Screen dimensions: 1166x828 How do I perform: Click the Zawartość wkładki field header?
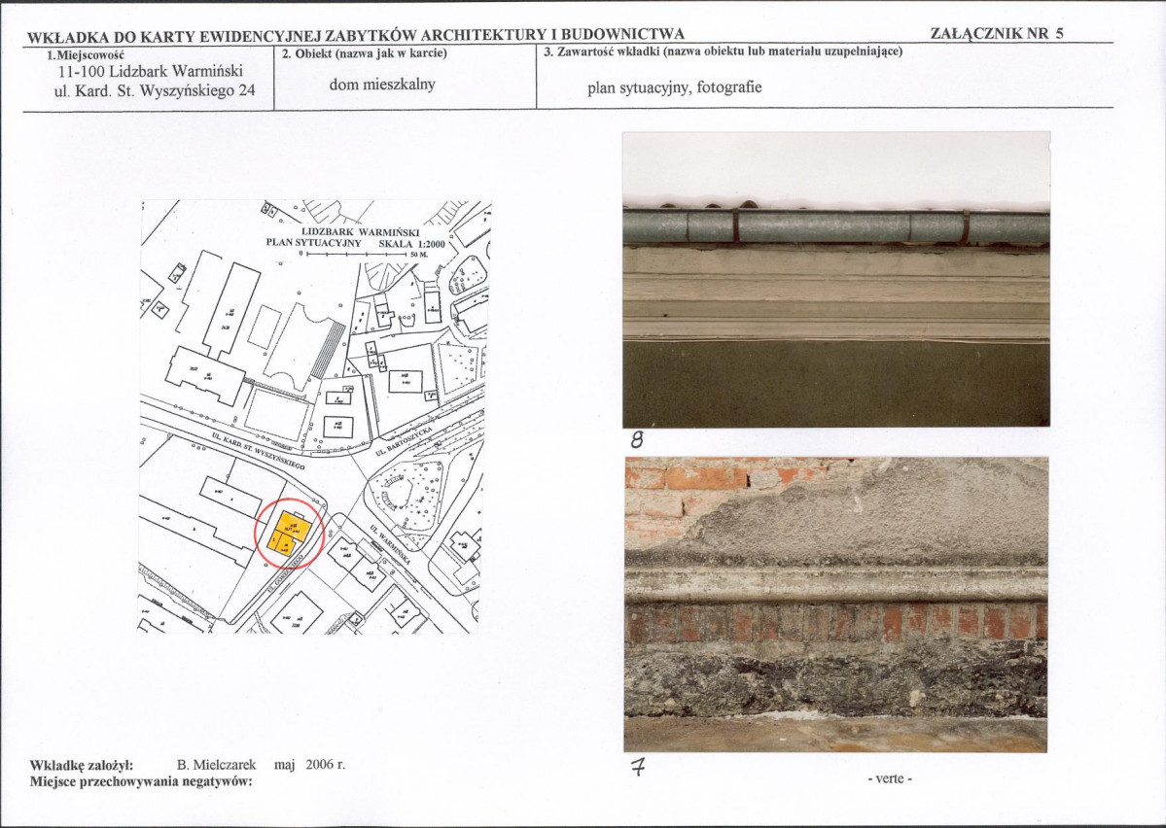(723, 52)
